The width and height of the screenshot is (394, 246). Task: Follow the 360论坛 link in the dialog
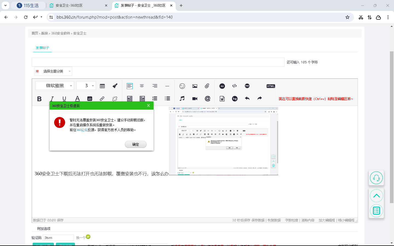click(82, 130)
